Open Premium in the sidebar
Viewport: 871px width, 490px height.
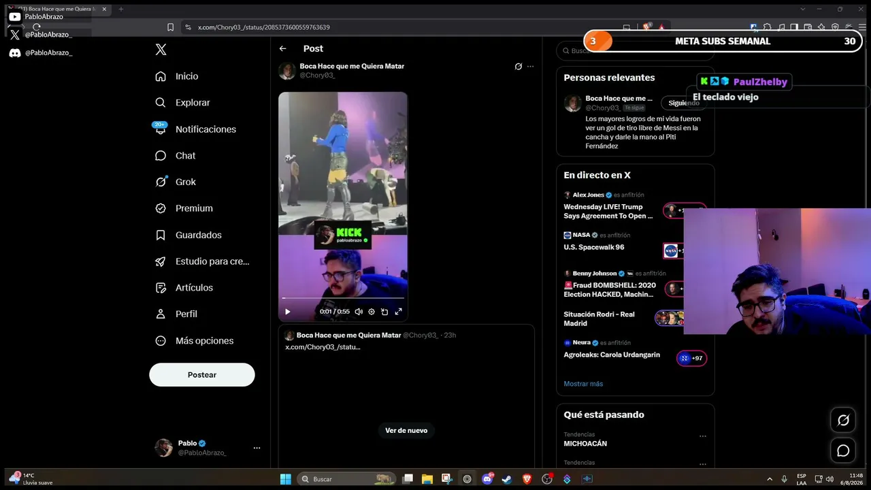coord(184,208)
